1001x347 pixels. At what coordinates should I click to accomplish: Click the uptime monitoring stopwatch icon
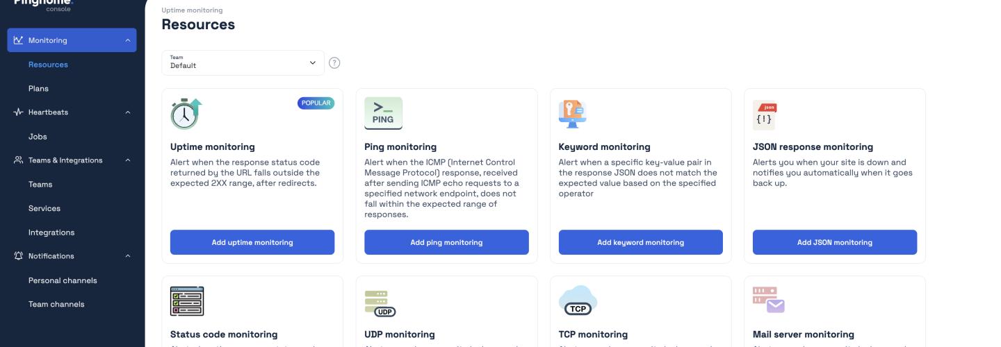pos(186,114)
